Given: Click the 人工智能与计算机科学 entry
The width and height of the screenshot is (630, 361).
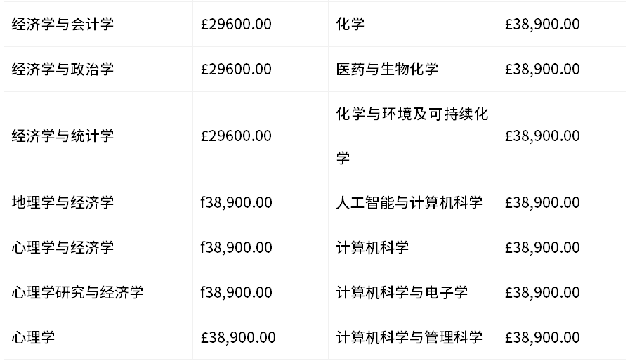Looking at the screenshot, I should 409,203.
